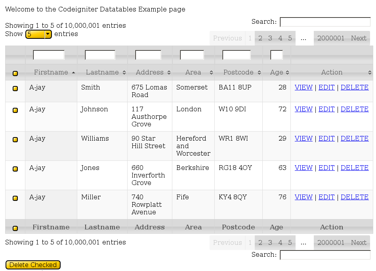
Task: Check the select-all checkbox in header
Action: [15, 73]
